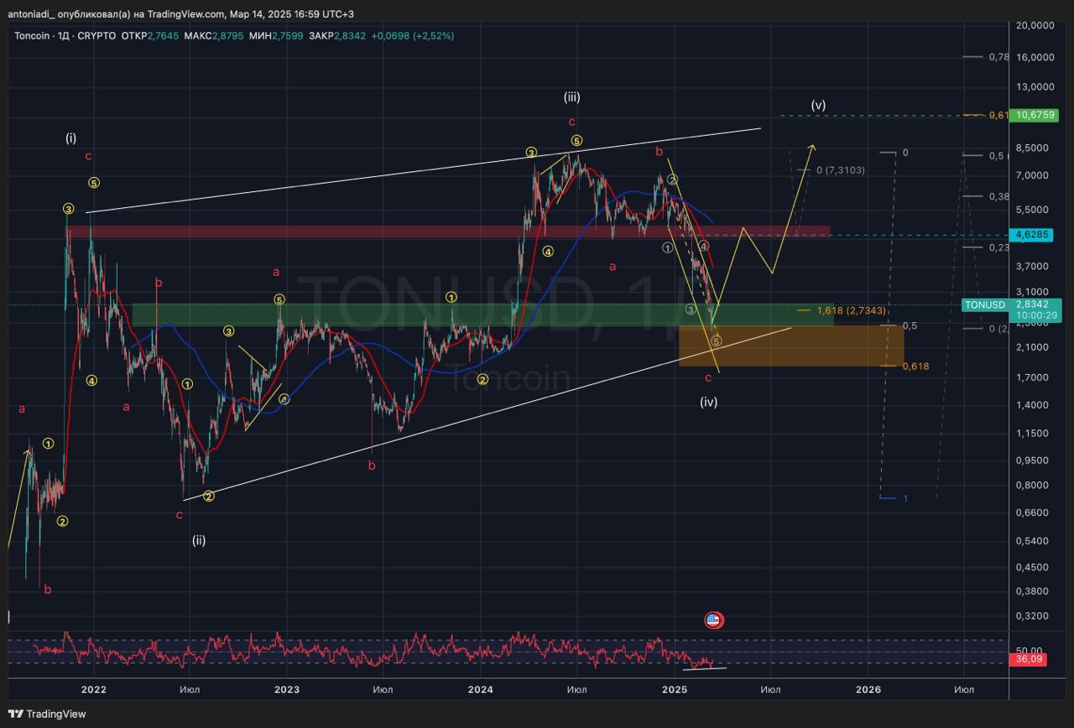The width and height of the screenshot is (1074, 728).
Task: Click the 1,7000 price scale label
Action: [1032, 377]
